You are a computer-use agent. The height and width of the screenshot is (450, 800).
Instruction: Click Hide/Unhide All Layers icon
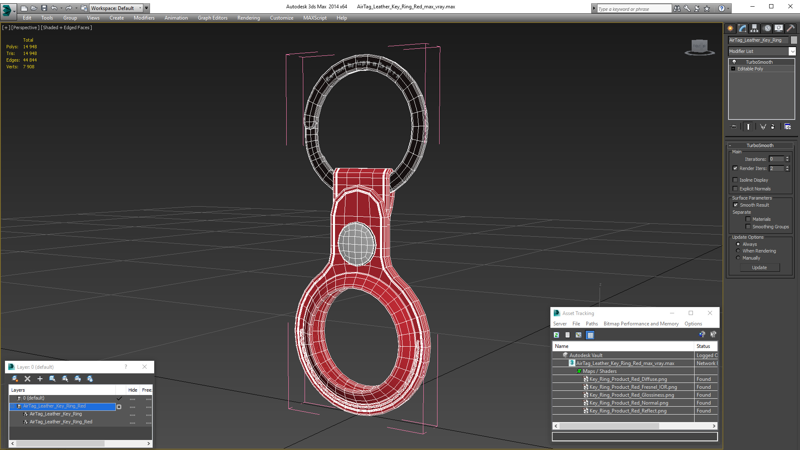[x=77, y=379]
